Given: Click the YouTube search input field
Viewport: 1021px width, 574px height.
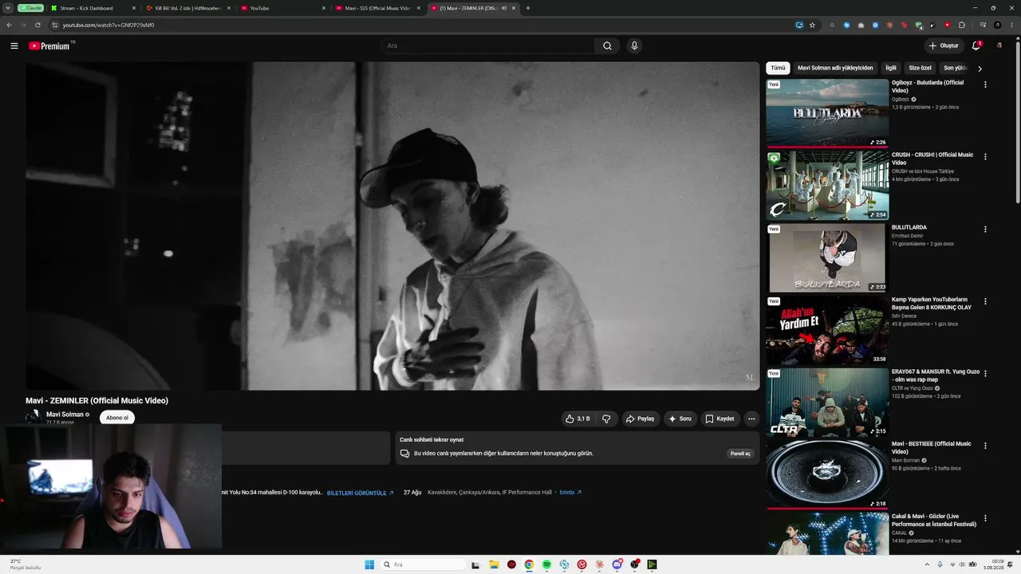Looking at the screenshot, I should tap(487, 45).
